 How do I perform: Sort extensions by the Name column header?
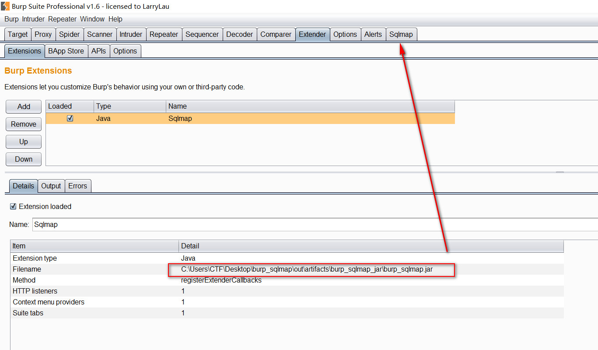[x=310, y=106]
